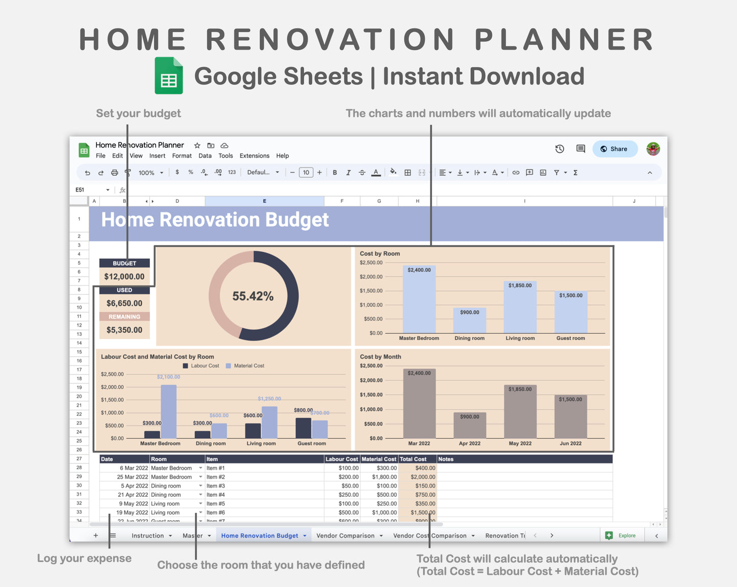
Task: Open the Borders icon
Action: coord(408,172)
